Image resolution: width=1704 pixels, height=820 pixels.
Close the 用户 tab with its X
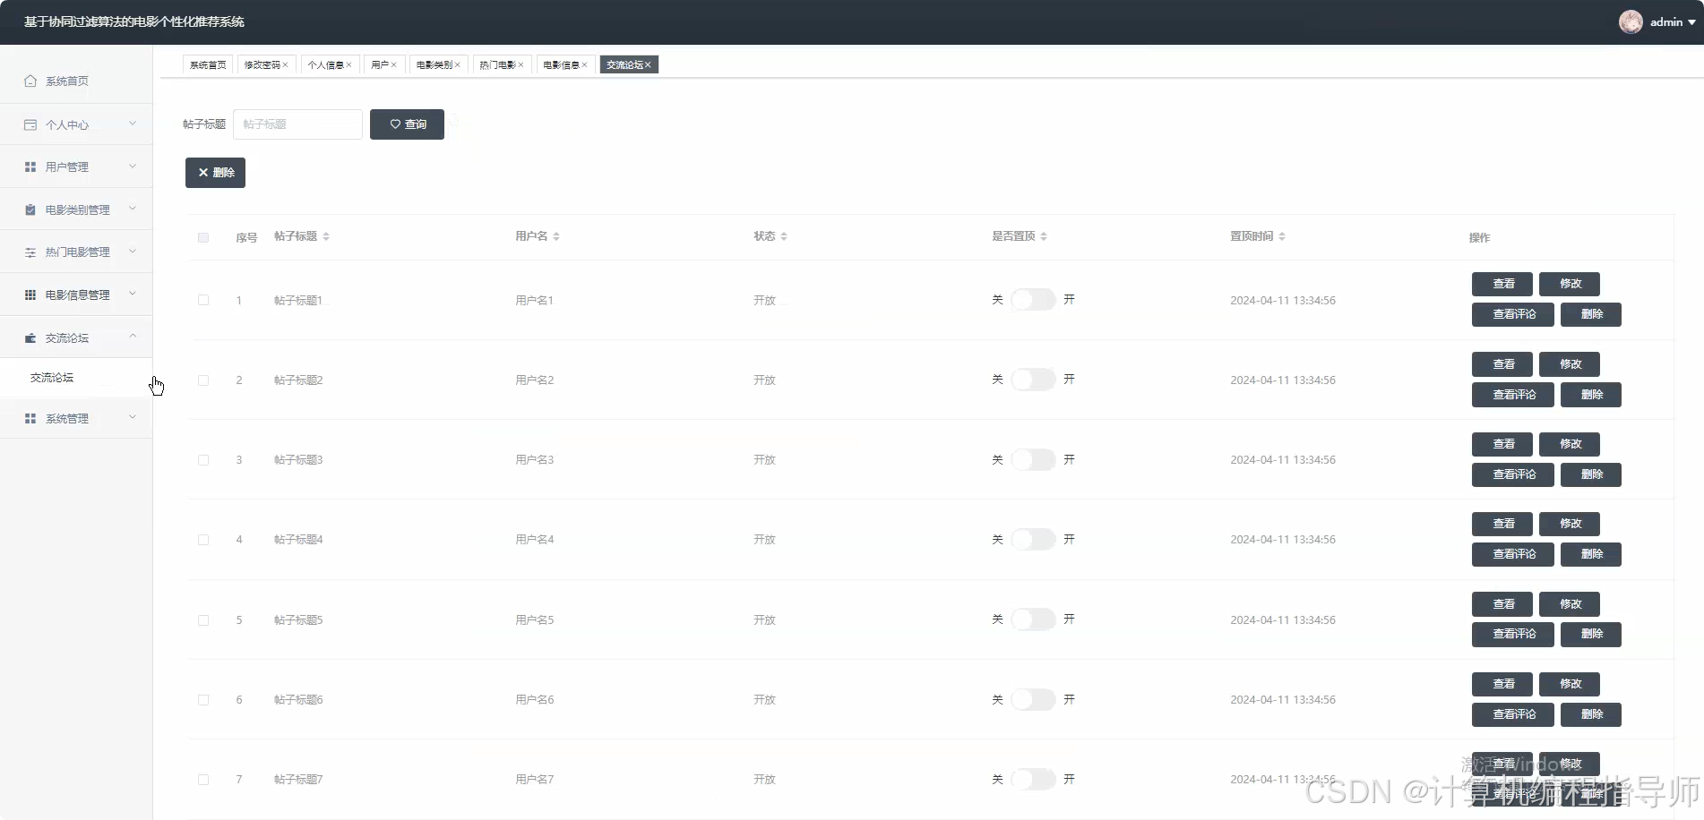click(x=394, y=64)
